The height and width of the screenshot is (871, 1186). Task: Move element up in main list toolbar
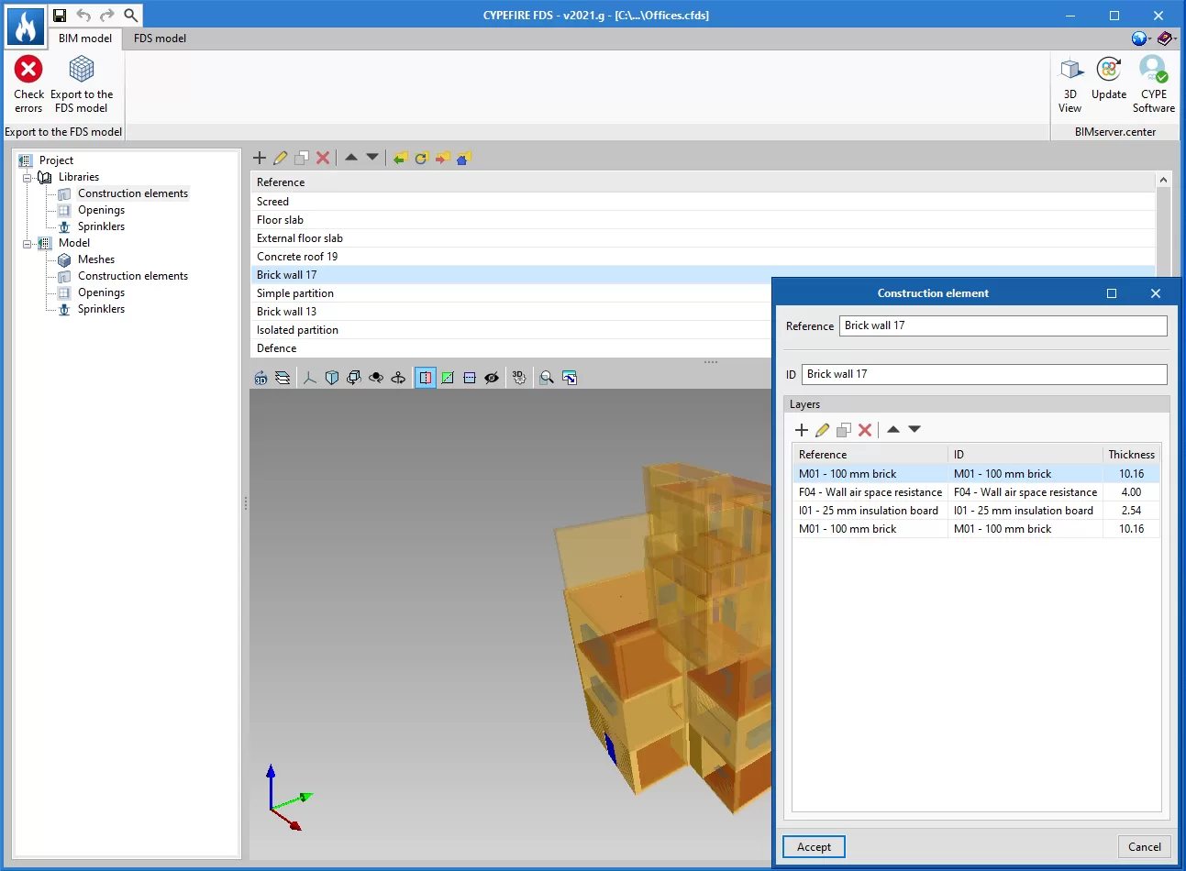click(351, 157)
